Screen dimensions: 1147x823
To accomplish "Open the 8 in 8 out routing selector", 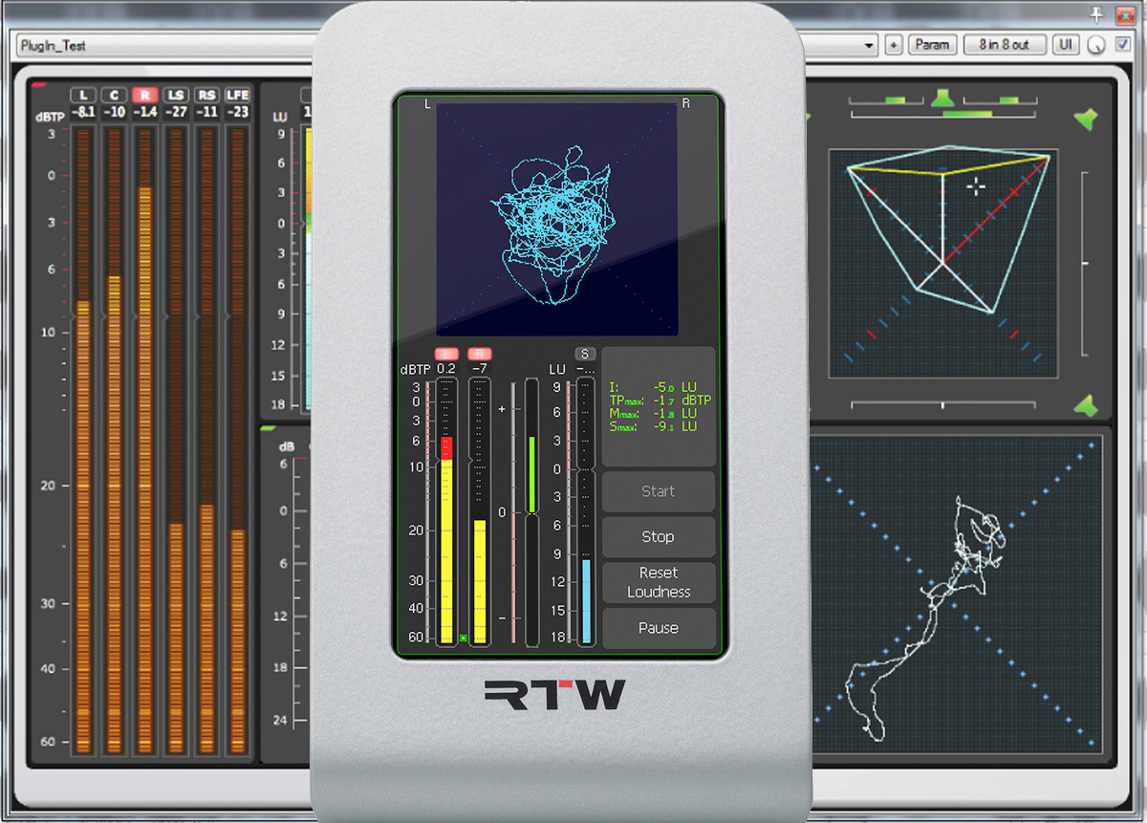I will (1005, 44).
